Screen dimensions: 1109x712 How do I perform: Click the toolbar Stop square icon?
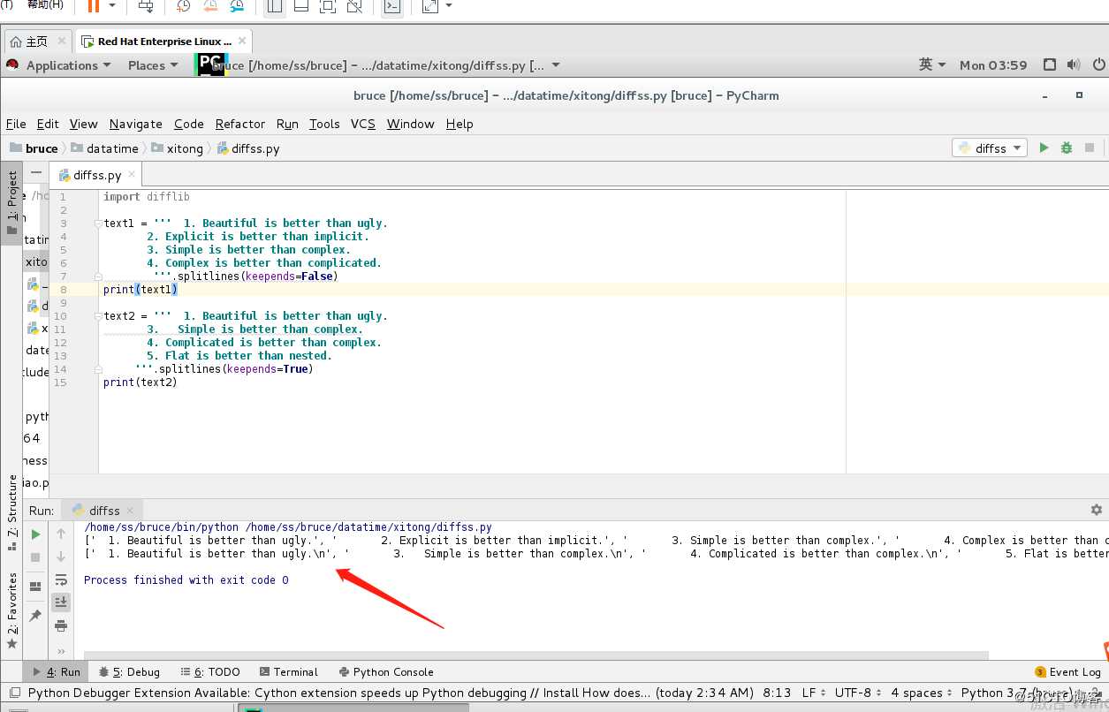[1090, 148]
